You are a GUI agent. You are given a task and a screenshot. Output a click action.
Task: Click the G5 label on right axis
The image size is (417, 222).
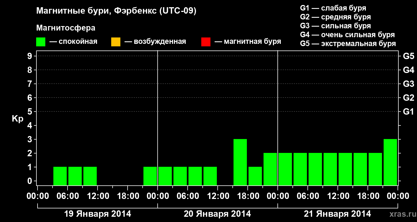coord(408,56)
